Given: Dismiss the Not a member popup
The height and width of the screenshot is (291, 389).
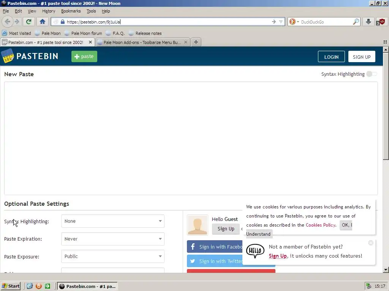Looking at the screenshot, I should tap(371, 243).
